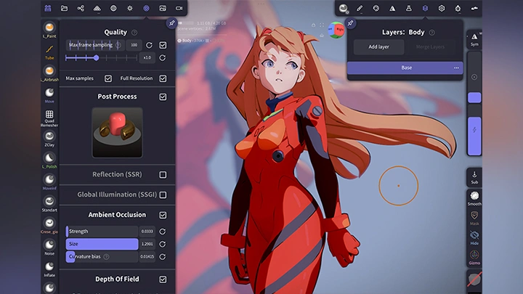
Task: Select the L_Airbrush tool
Action: coord(49,73)
